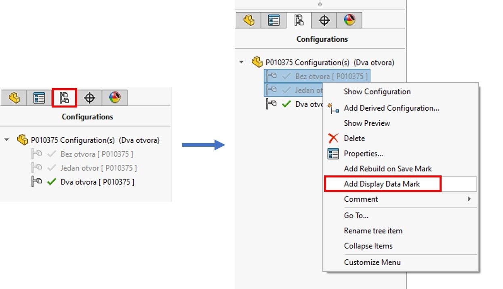Open DimXpertManager tab in left panel

(90, 98)
